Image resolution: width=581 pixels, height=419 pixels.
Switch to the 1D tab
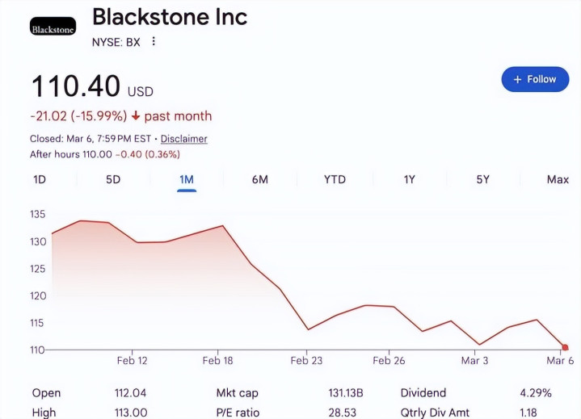click(39, 179)
